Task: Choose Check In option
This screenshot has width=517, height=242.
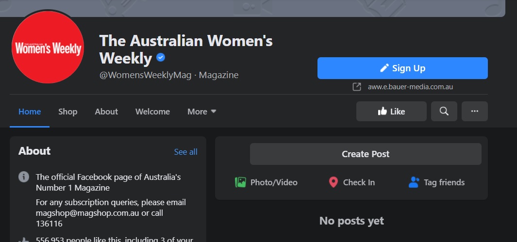Action: [x=351, y=182]
